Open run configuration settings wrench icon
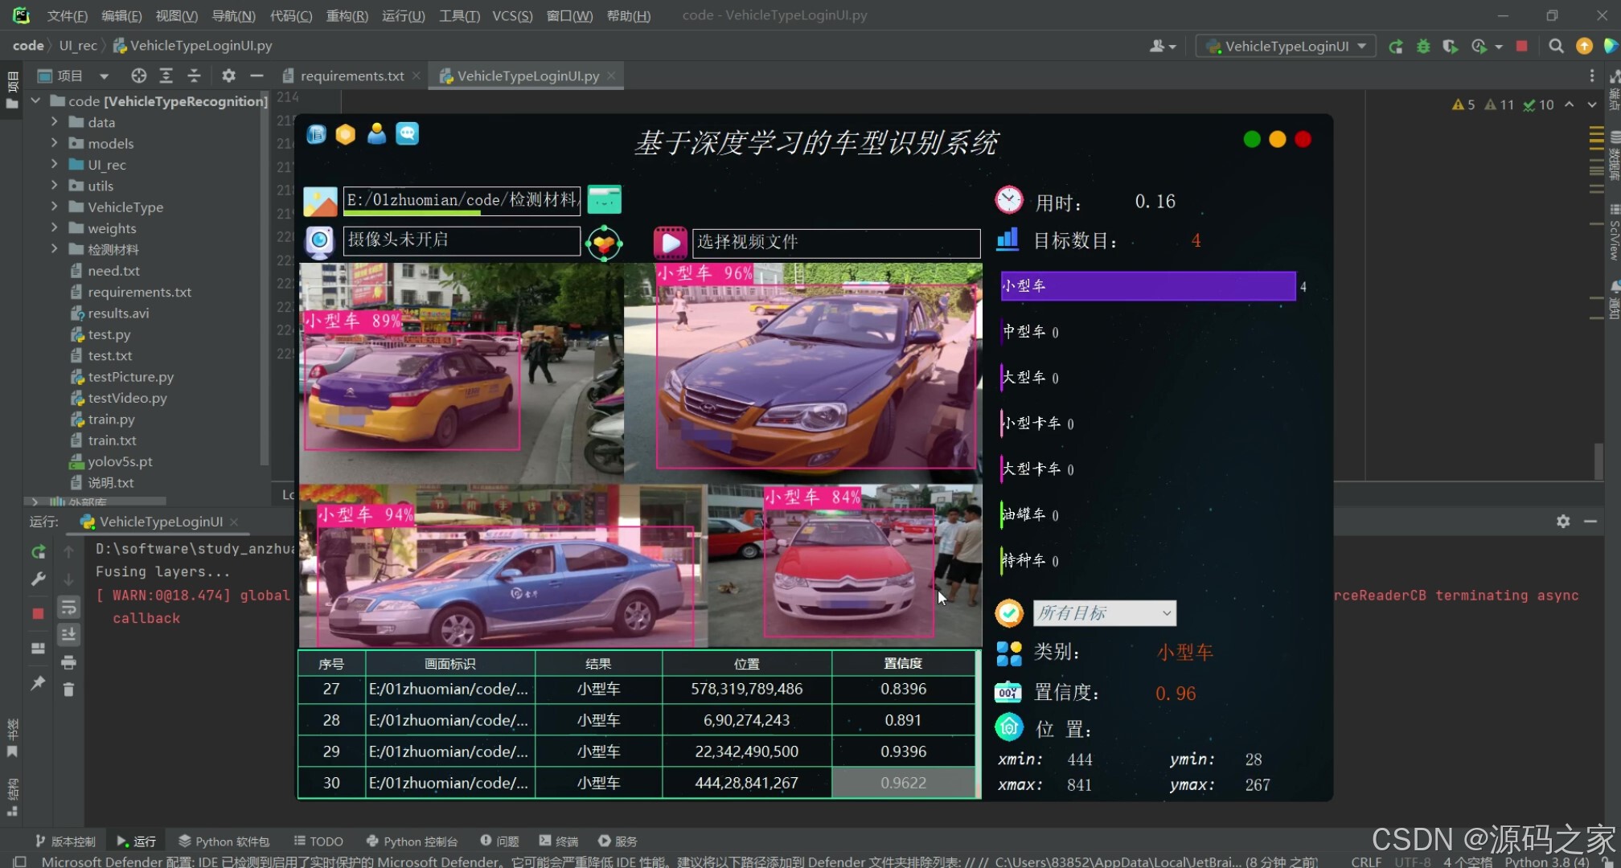 click(x=37, y=579)
